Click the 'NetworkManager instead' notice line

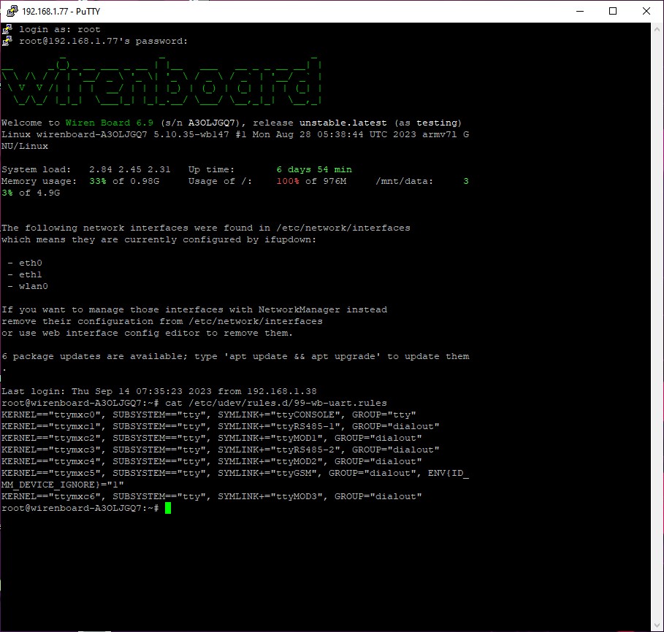(194, 309)
